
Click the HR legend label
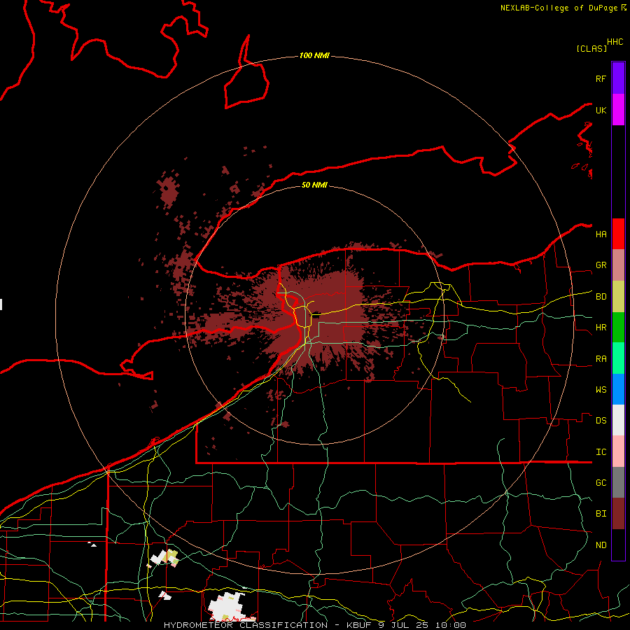[x=601, y=328]
